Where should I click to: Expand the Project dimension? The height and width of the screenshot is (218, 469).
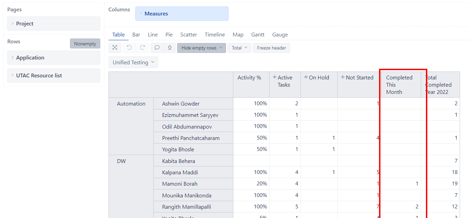click(54, 24)
